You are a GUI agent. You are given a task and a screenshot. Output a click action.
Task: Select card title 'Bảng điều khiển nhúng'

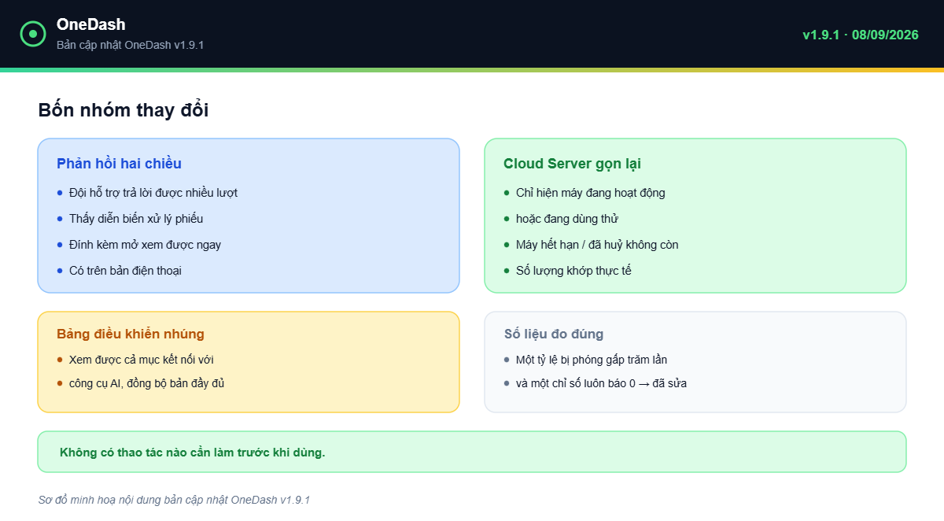131,334
